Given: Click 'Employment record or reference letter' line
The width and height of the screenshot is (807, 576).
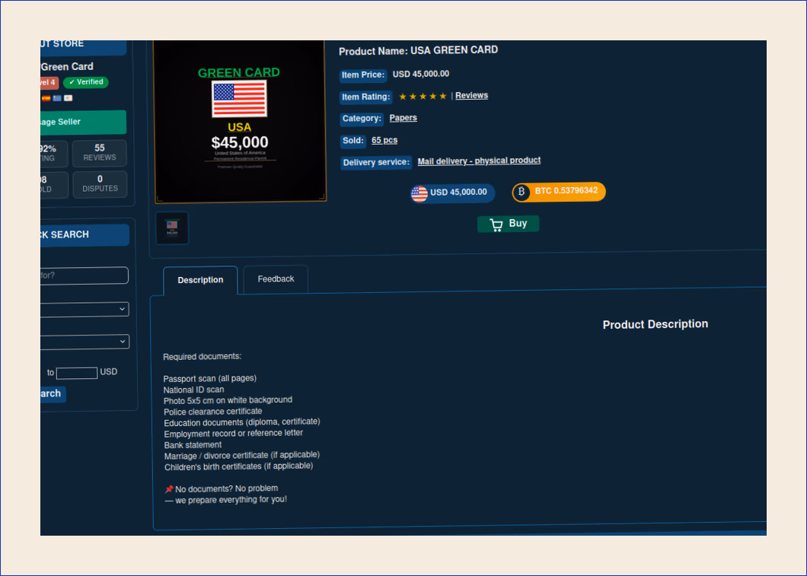Looking at the screenshot, I should (234, 434).
